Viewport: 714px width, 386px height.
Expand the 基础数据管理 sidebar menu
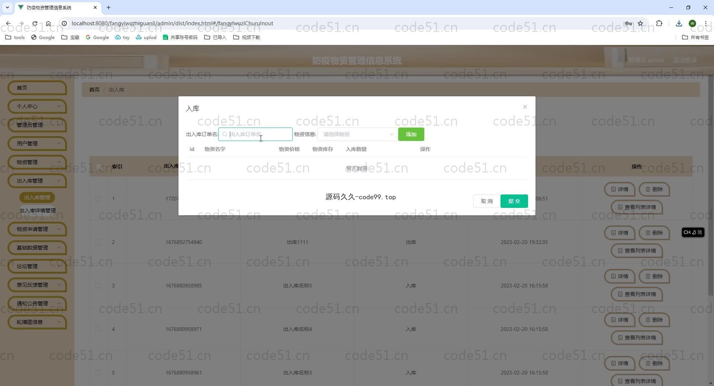click(x=37, y=248)
